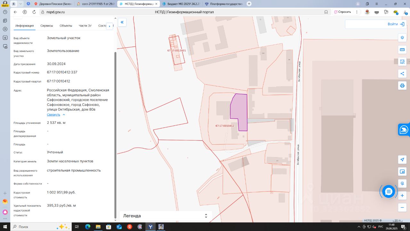410x231 pixels.
Task: Open the new tab button
Action: pyautogui.click(x=249, y=4)
